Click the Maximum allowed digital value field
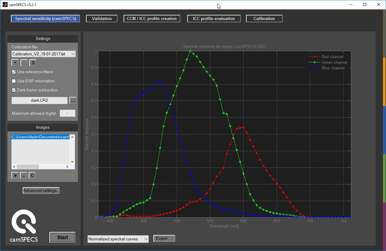The height and width of the screenshot is (251, 386). (x=67, y=113)
